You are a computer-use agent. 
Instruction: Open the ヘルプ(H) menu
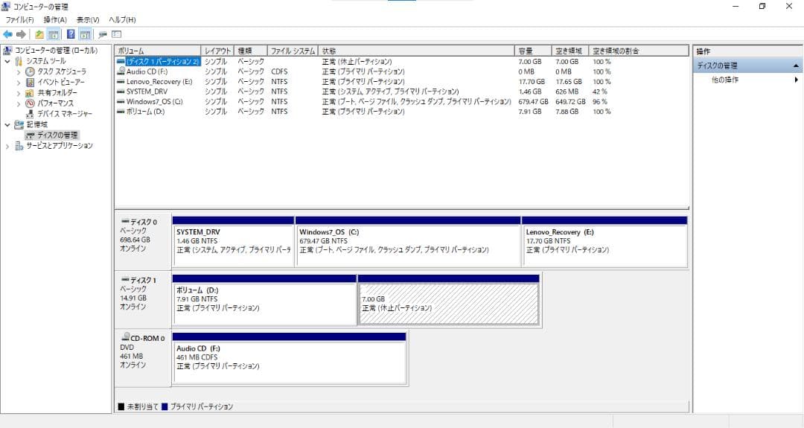(122, 19)
